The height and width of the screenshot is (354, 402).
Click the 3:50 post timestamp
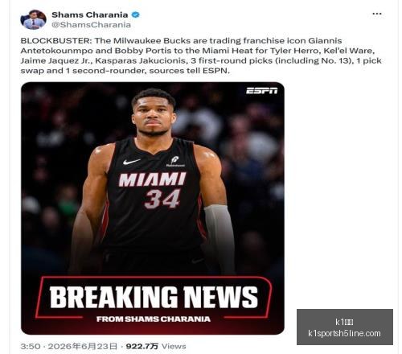tap(31, 346)
